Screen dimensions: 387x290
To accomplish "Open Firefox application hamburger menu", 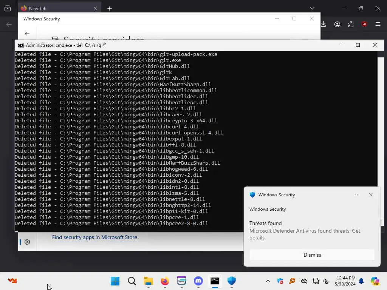I will [378, 24].
